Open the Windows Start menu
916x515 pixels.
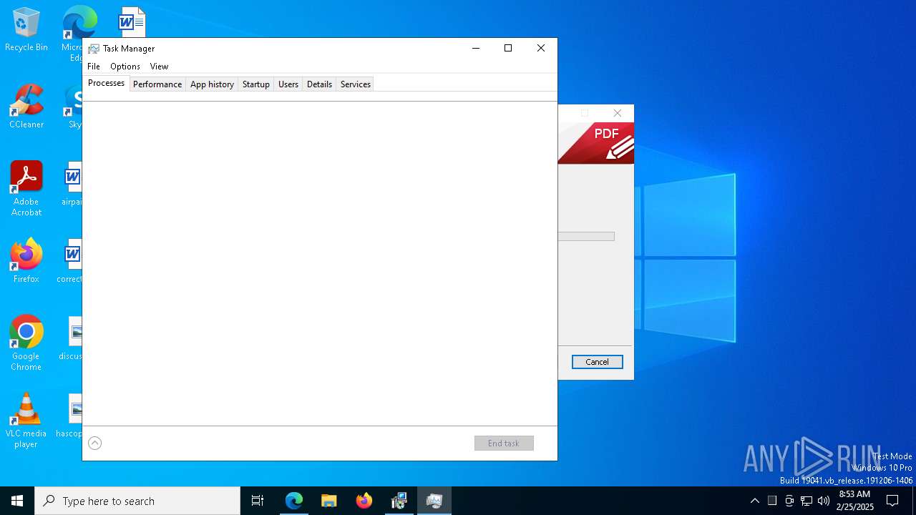pyautogui.click(x=17, y=501)
